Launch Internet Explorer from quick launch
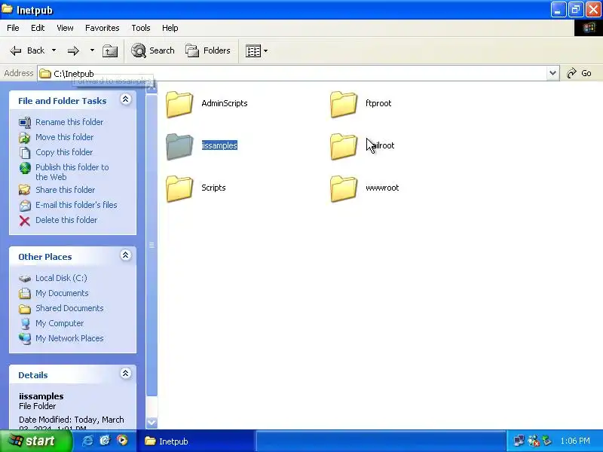 click(87, 441)
